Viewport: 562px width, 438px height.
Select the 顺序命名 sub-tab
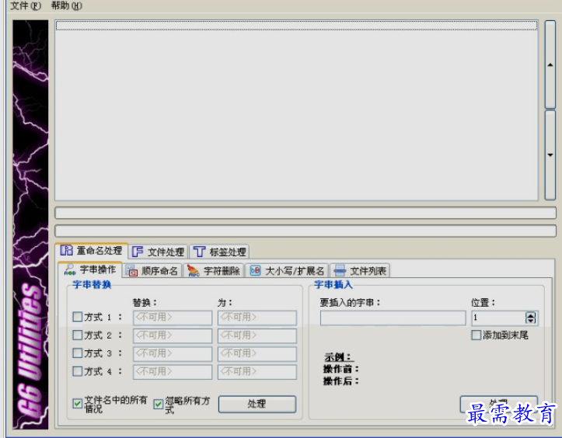tap(152, 271)
